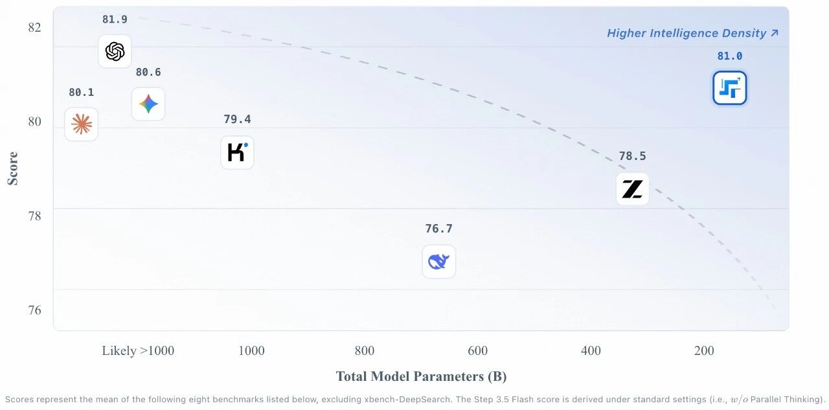Screen dimensions: 829x410
Task: Click the 81.9 score label
Action: 115,19
